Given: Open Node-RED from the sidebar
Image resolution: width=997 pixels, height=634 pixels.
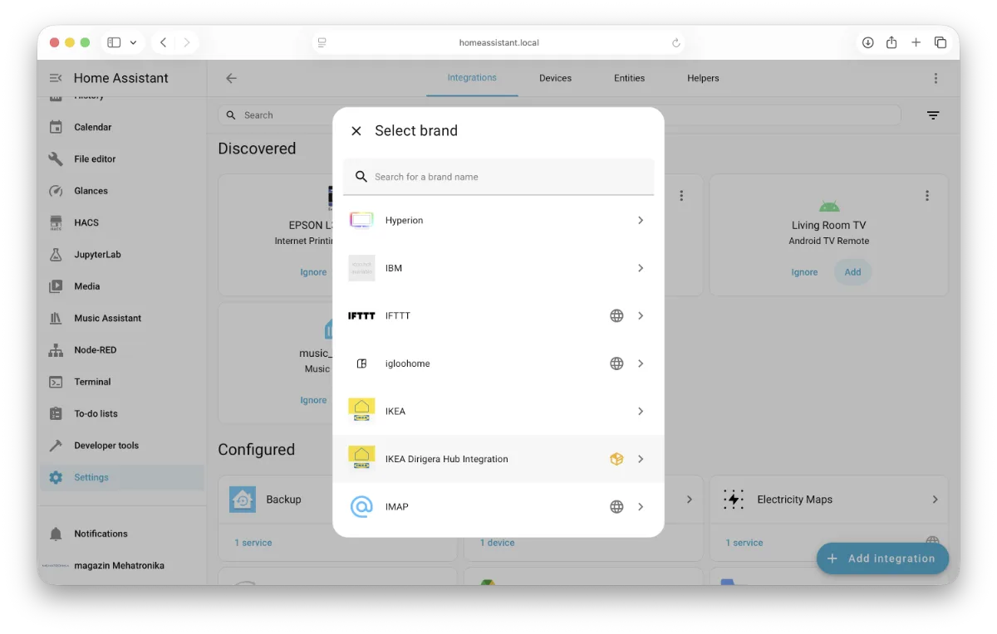Looking at the screenshot, I should [95, 350].
